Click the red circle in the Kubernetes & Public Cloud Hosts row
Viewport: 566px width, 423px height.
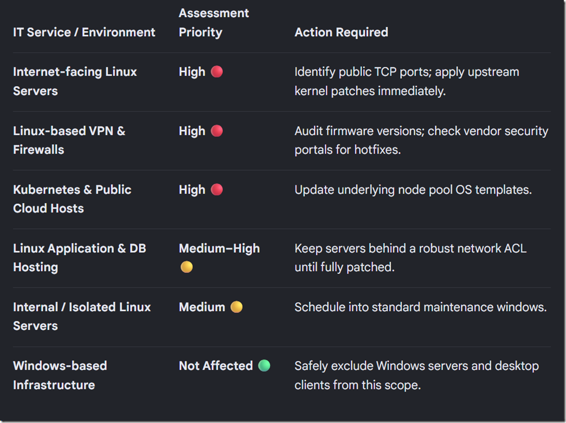pyautogui.click(x=216, y=190)
